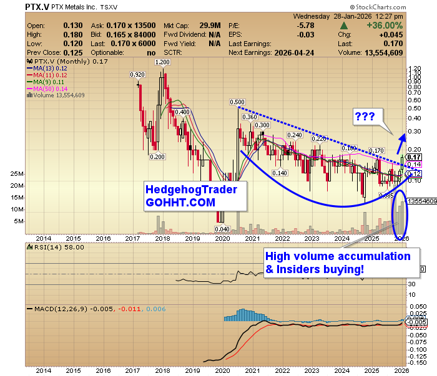Click the TSXV exchange label
Screen dimensions: 437x376
click(x=109, y=7)
